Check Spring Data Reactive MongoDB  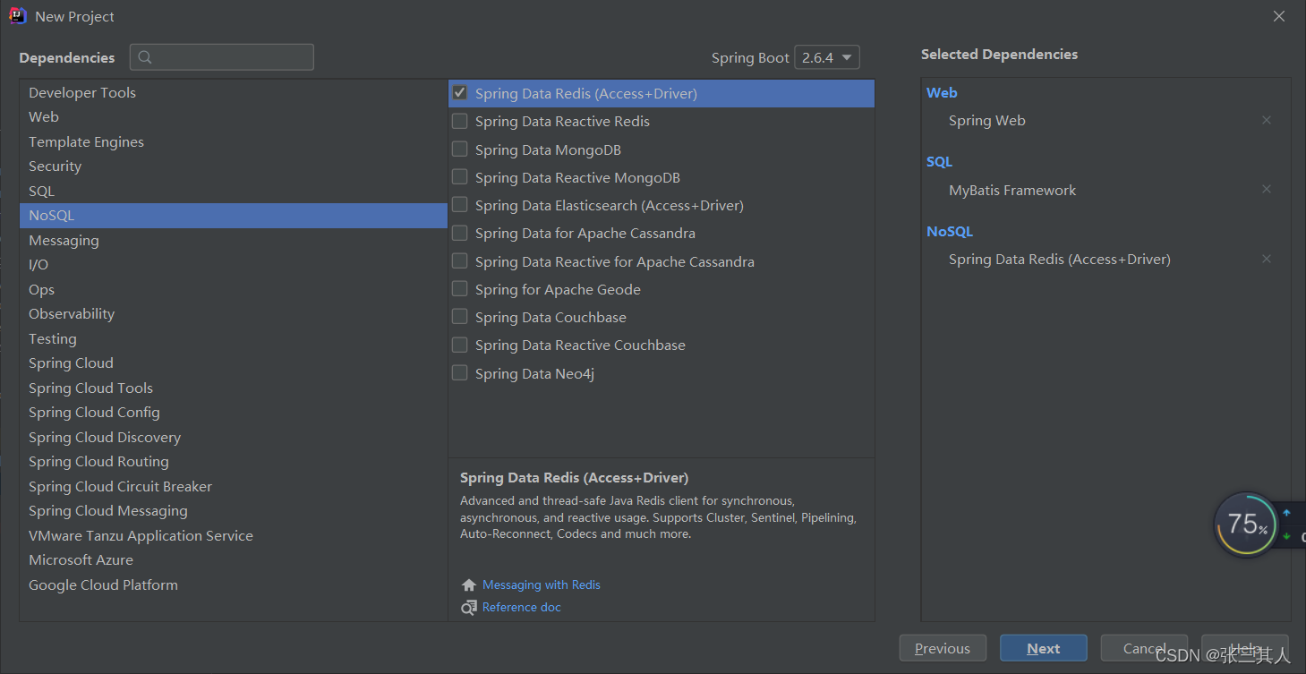click(x=459, y=177)
